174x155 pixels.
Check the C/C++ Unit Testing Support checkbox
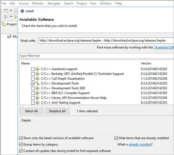pyautogui.click(x=33, y=103)
